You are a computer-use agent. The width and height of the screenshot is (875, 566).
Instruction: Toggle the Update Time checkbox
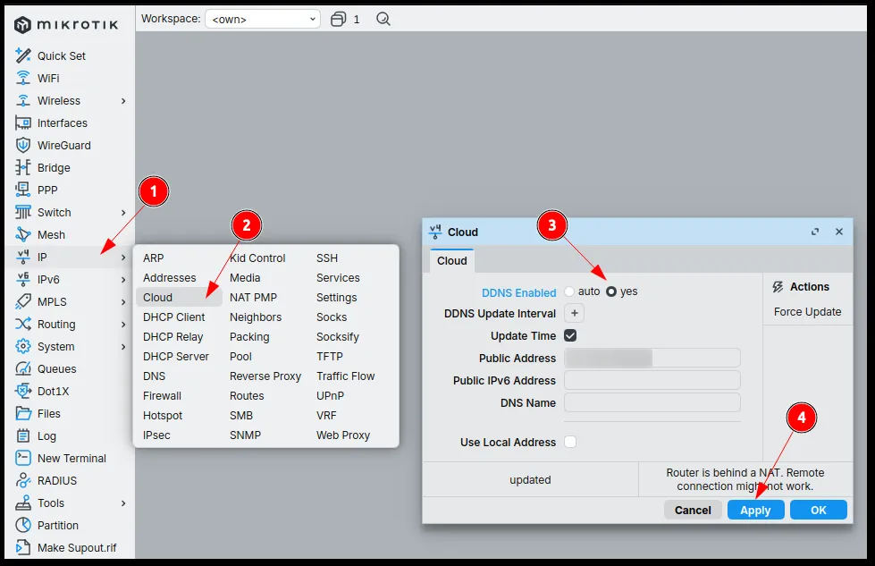point(570,335)
